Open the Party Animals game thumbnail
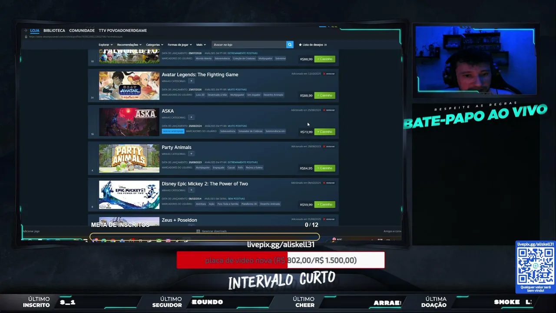This screenshot has width=556, height=313. coord(129,158)
